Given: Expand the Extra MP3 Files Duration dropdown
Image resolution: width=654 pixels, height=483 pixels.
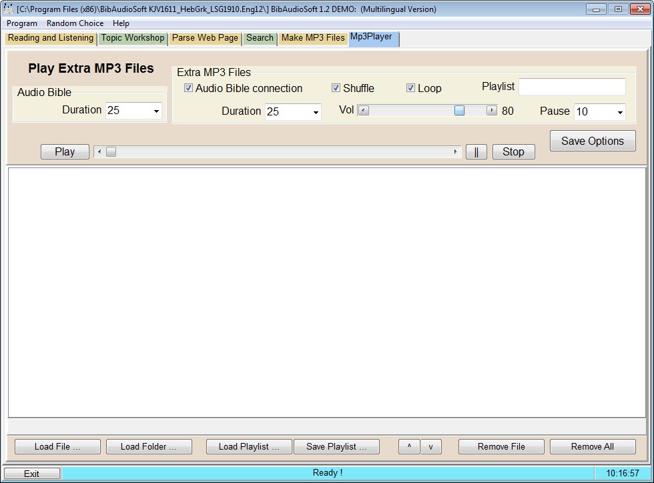Looking at the screenshot, I should [316, 112].
